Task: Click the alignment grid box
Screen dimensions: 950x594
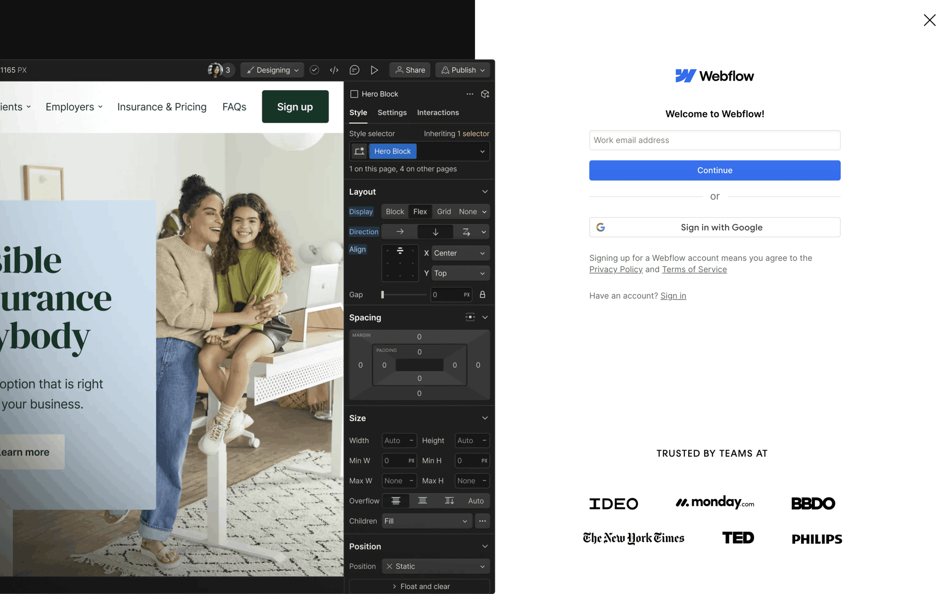Action: tap(400, 263)
